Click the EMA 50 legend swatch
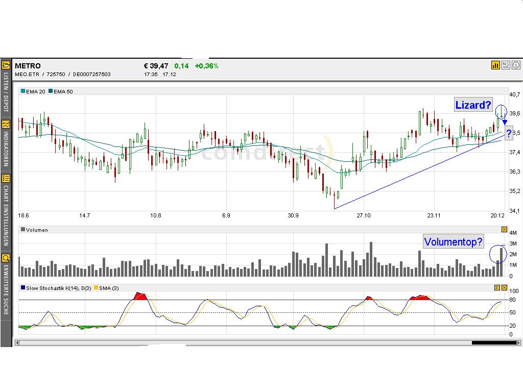523x392 pixels. [51, 91]
